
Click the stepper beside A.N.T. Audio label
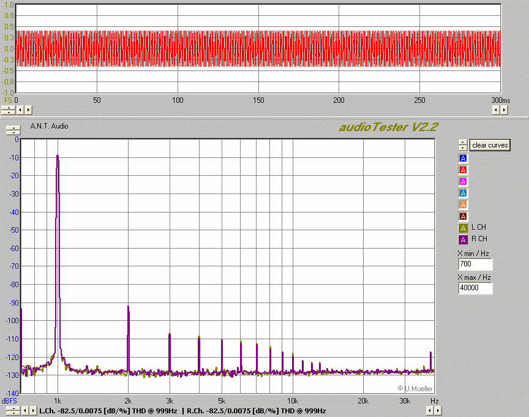13,130
